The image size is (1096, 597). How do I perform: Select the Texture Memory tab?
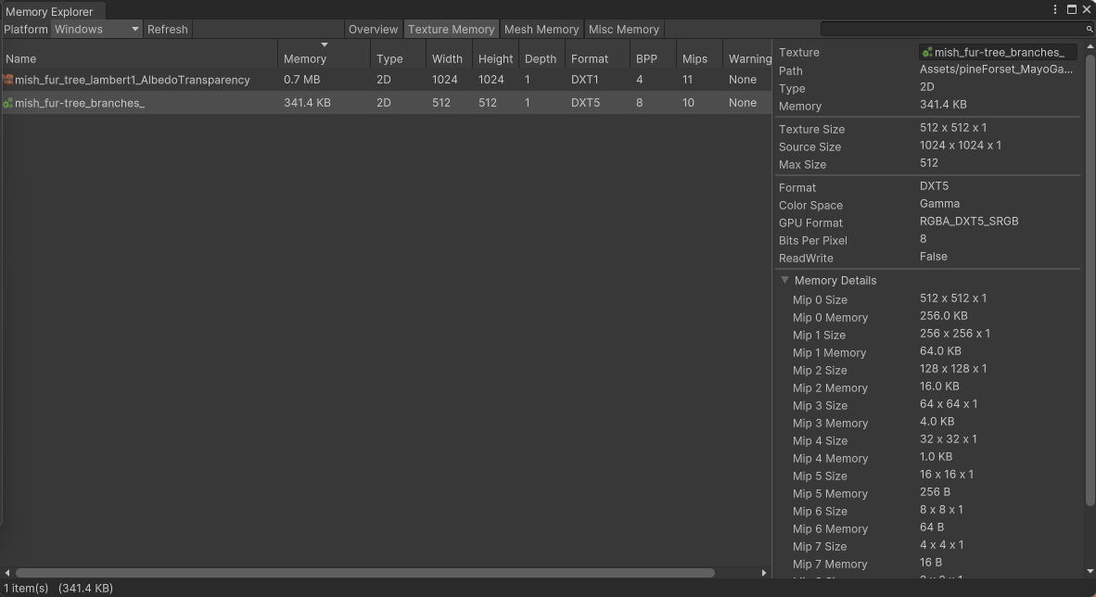tap(452, 30)
